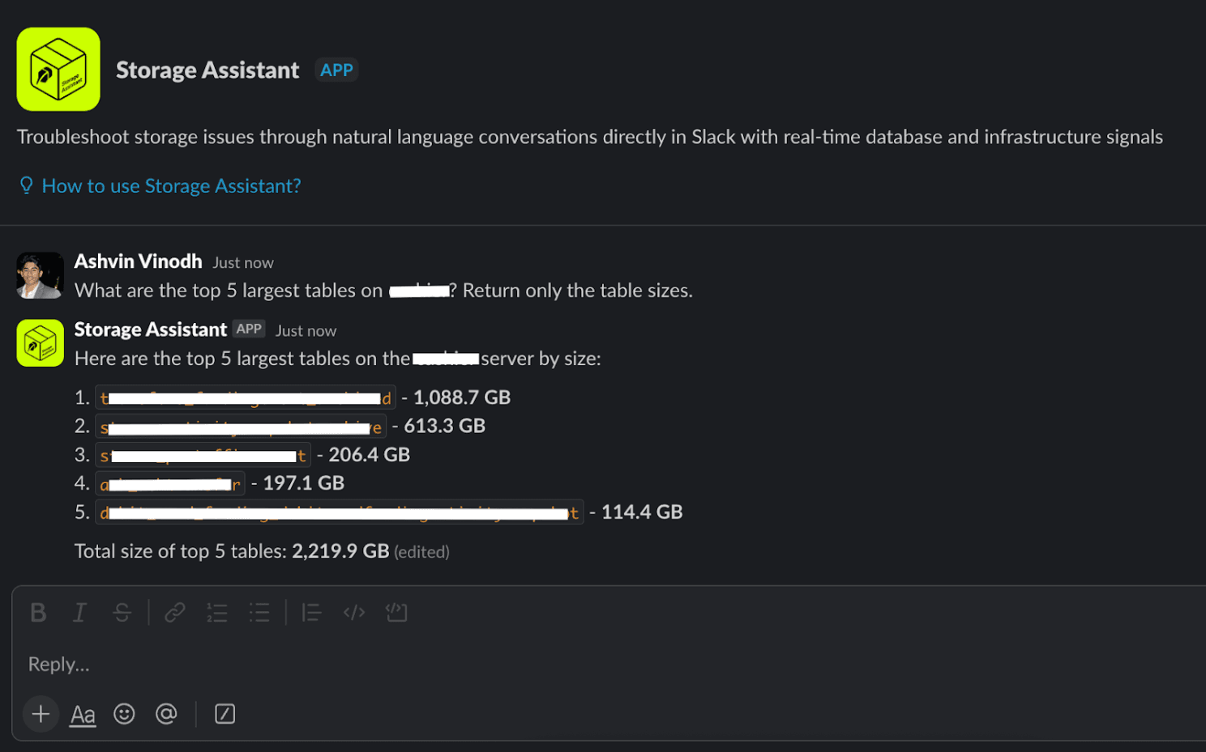The height and width of the screenshot is (752, 1206).
Task: Open Ashvin Vinodh's profile from his name
Action: click(x=138, y=261)
